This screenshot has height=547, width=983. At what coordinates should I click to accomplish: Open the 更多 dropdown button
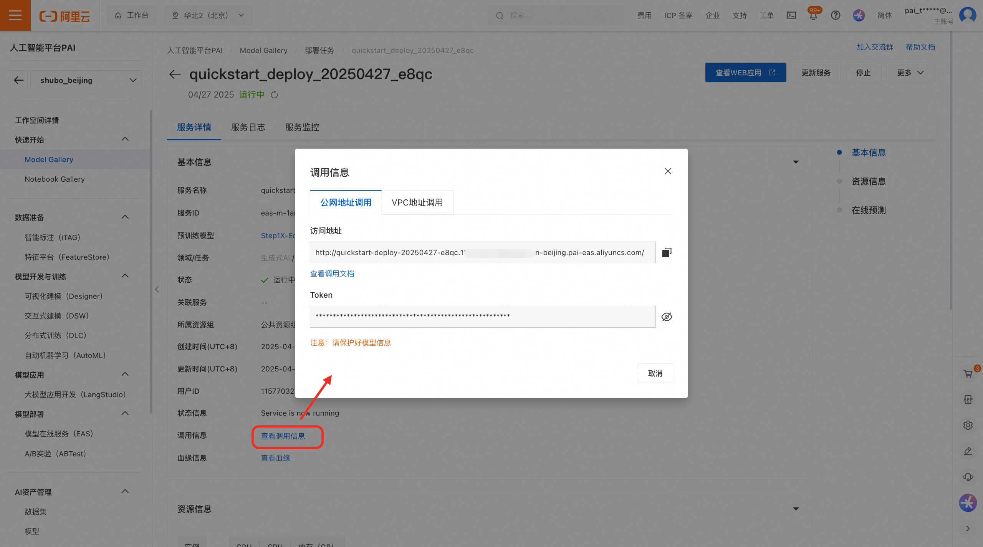tap(910, 73)
